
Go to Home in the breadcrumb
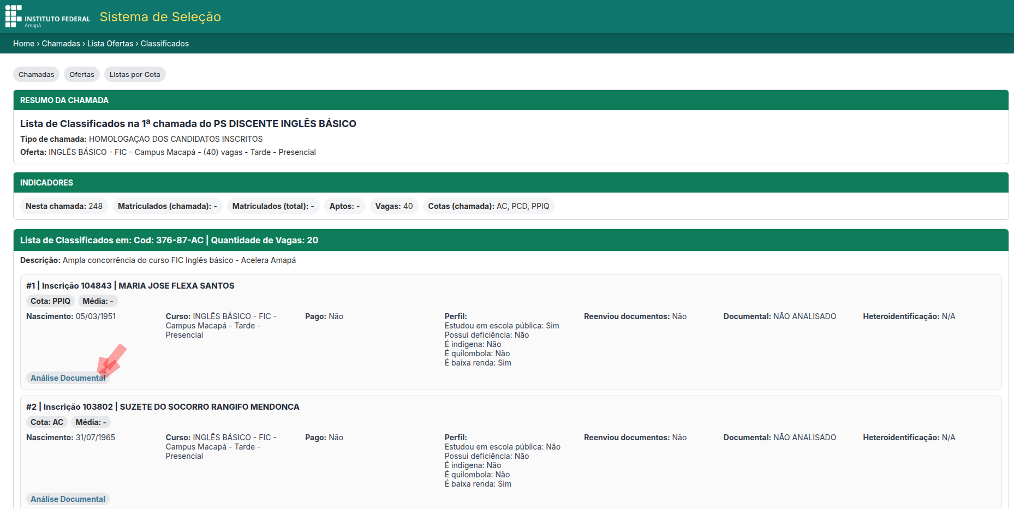point(23,44)
